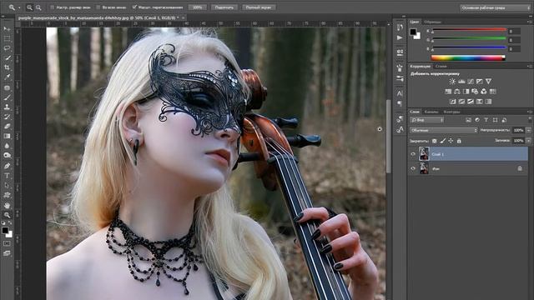Open the Actions panel play icon
The height and width of the screenshot is (300, 534).
(x=400, y=37)
